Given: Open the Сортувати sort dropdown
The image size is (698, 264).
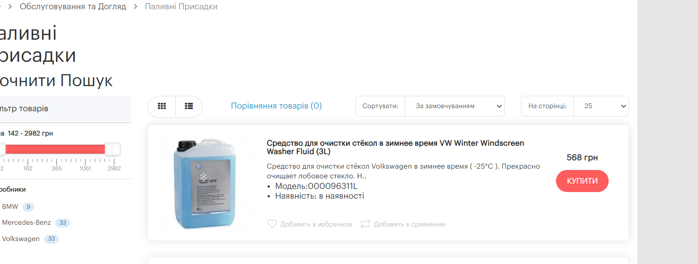Looking at the screenshot, I should coord(455,106).
